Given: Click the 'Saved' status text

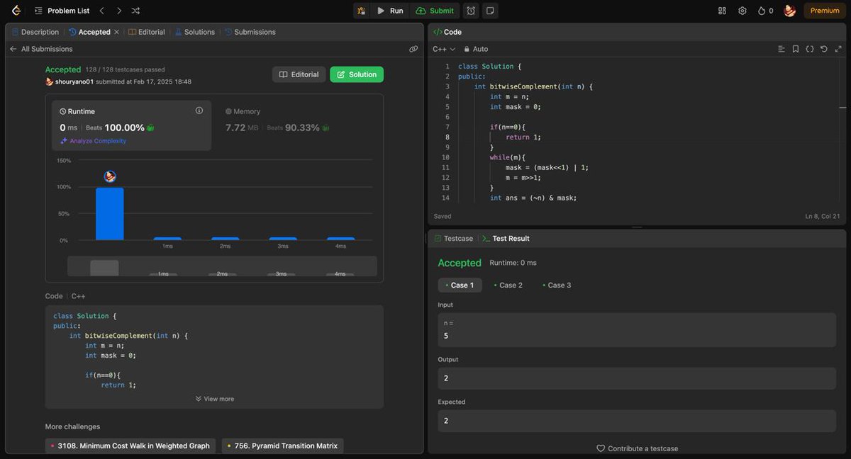Looking at the screenshot, I should pyautogui.click(x=443, y=216).
